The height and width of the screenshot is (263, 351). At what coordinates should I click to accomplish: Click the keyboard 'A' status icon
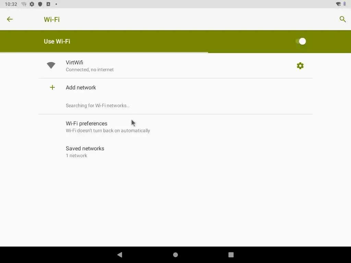point(48,4)
